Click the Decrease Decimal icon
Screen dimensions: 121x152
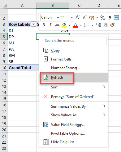(x=105, y=25)
